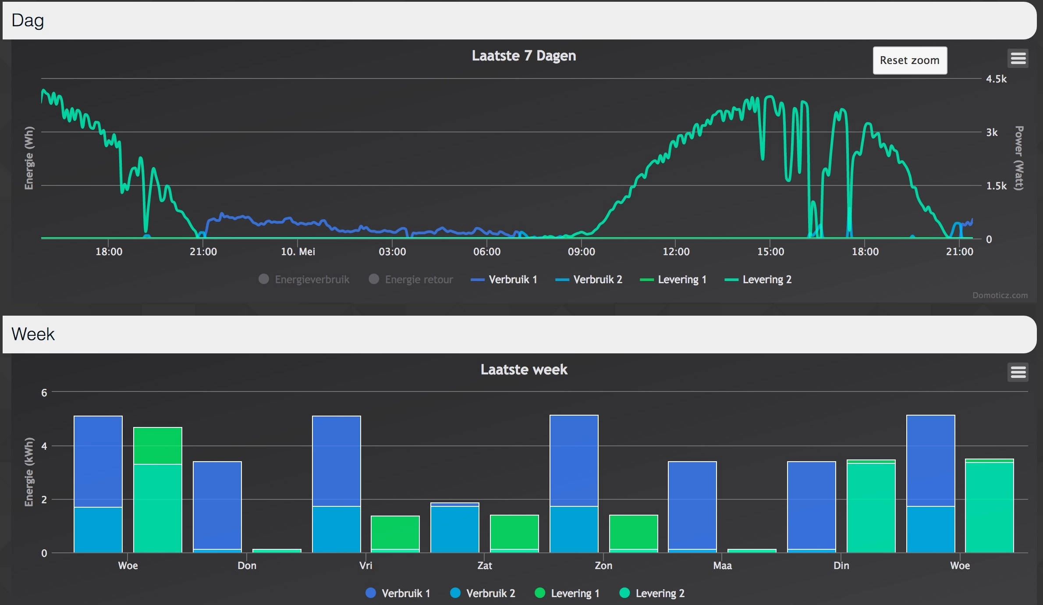Screen dimensions: 1043x605
Task: Toggle the Energieverbruik series in the day legend
Action: [311, 280]
